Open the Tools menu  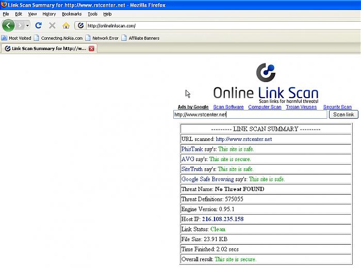pos(92,14)
